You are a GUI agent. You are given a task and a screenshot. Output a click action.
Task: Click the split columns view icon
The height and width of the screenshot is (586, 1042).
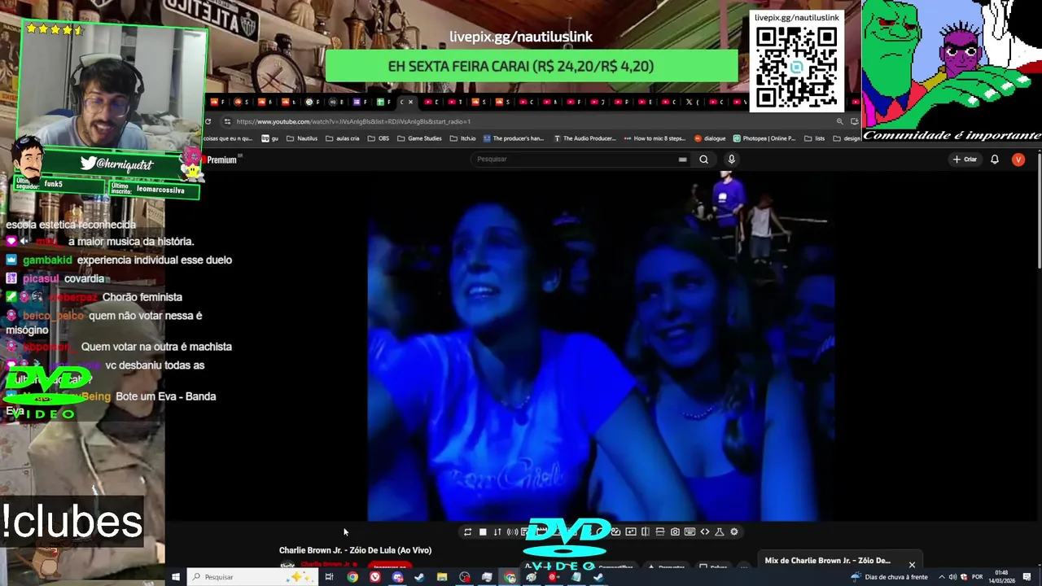tap(646, 532)
